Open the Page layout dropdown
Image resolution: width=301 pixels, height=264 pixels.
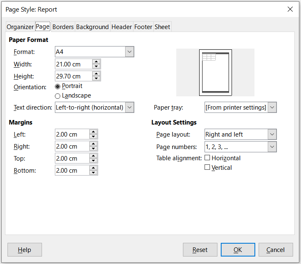pos(241,134)
